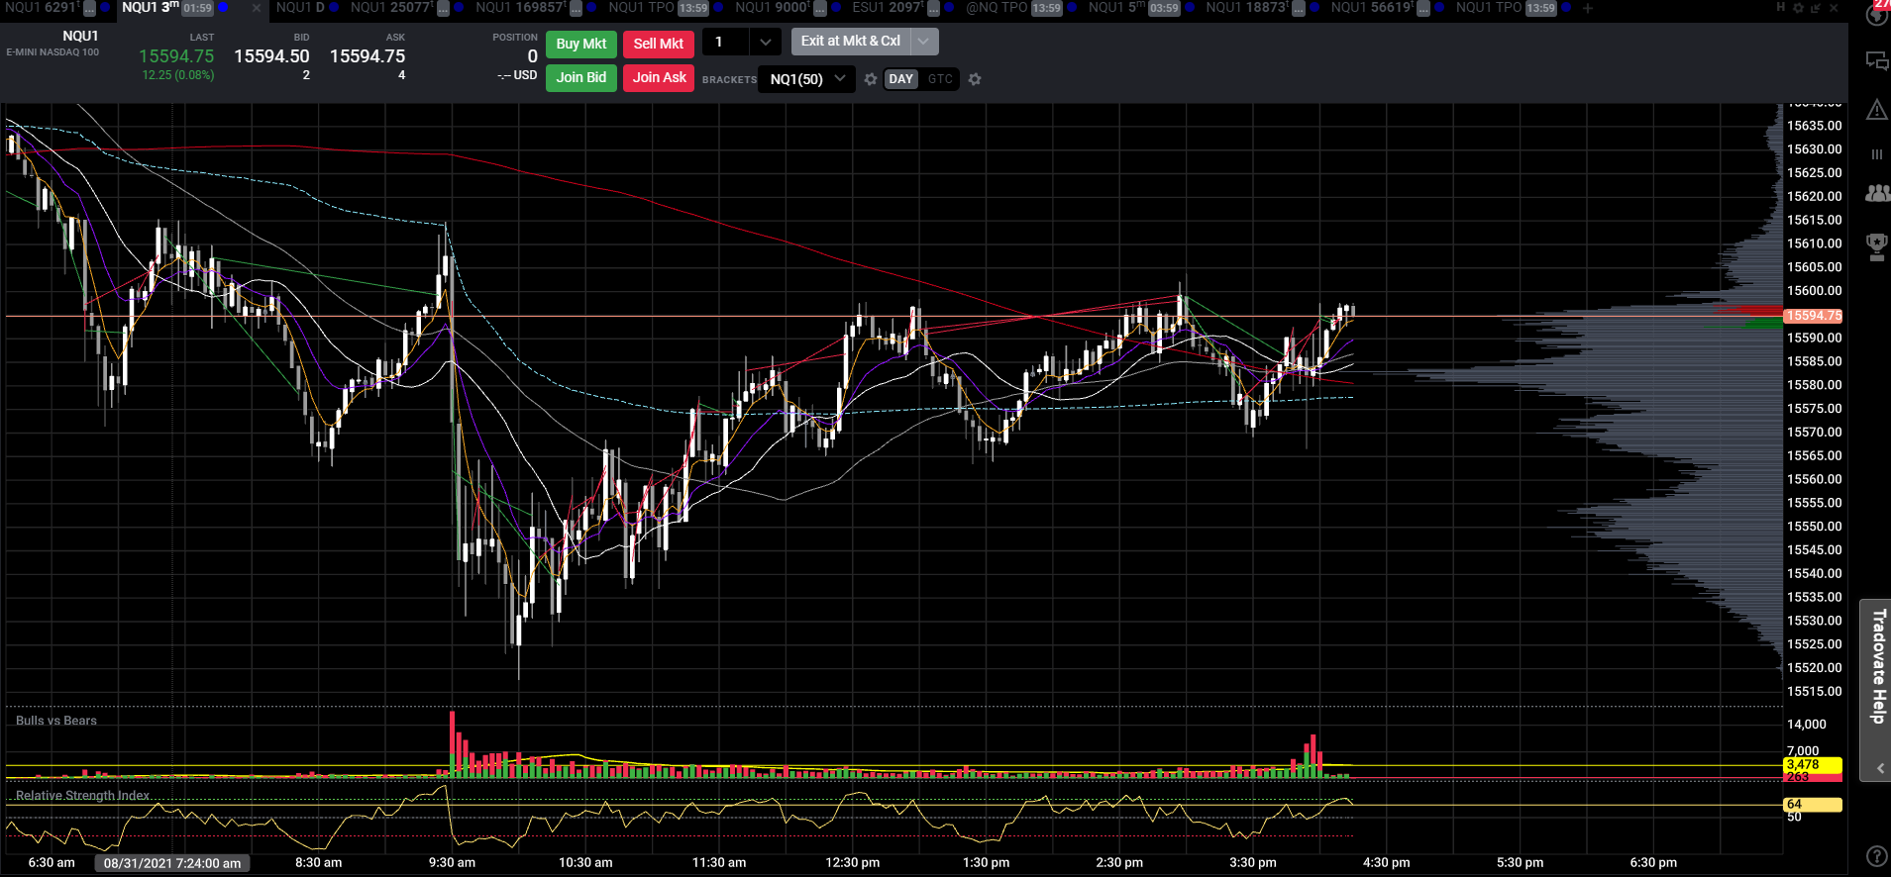Open the chat messages icon in right sidebar
The image size is (1891, 877).
[x=1877, y=60]
